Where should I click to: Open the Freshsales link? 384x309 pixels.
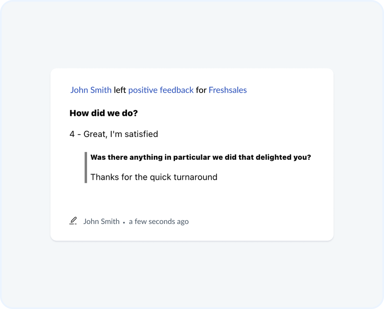(x=227, y=90)
